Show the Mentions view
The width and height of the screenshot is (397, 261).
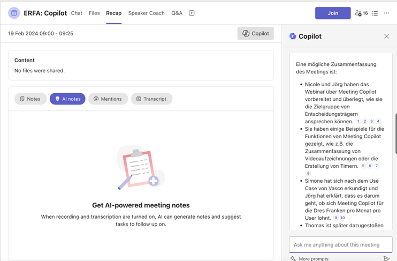pos(108,99)
